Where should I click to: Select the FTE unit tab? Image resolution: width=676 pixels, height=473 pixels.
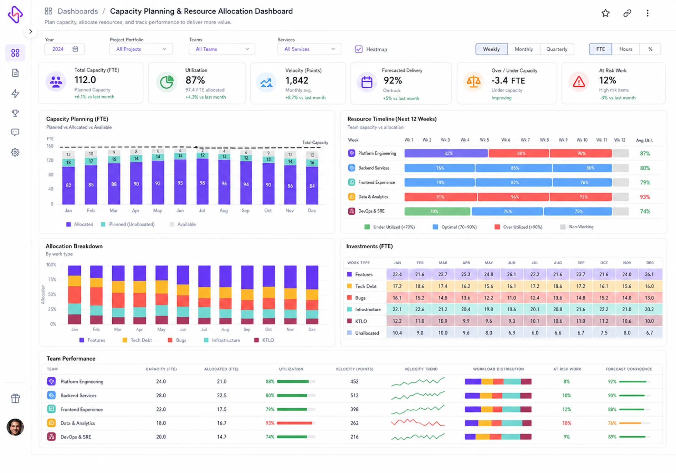click(x=600, y=49)
